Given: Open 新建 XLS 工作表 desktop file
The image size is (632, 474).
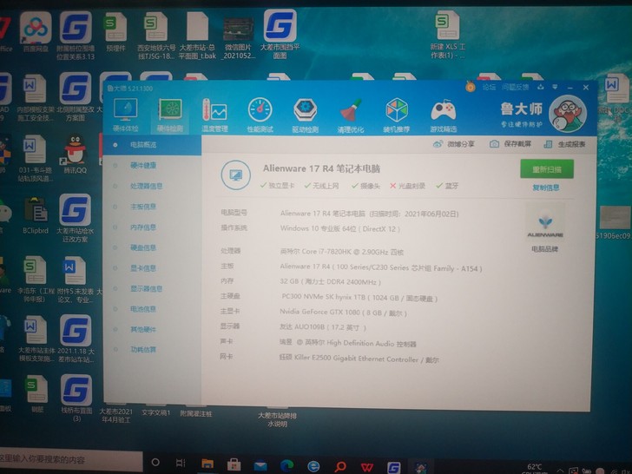Looking at the screenshot, I should coord(447,35).
